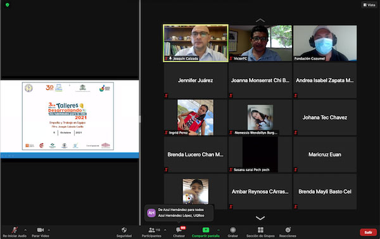380x239 pixels.
Task: Select the Joanna Monserrat Chi B... tile
Action: tap(260, 81)
